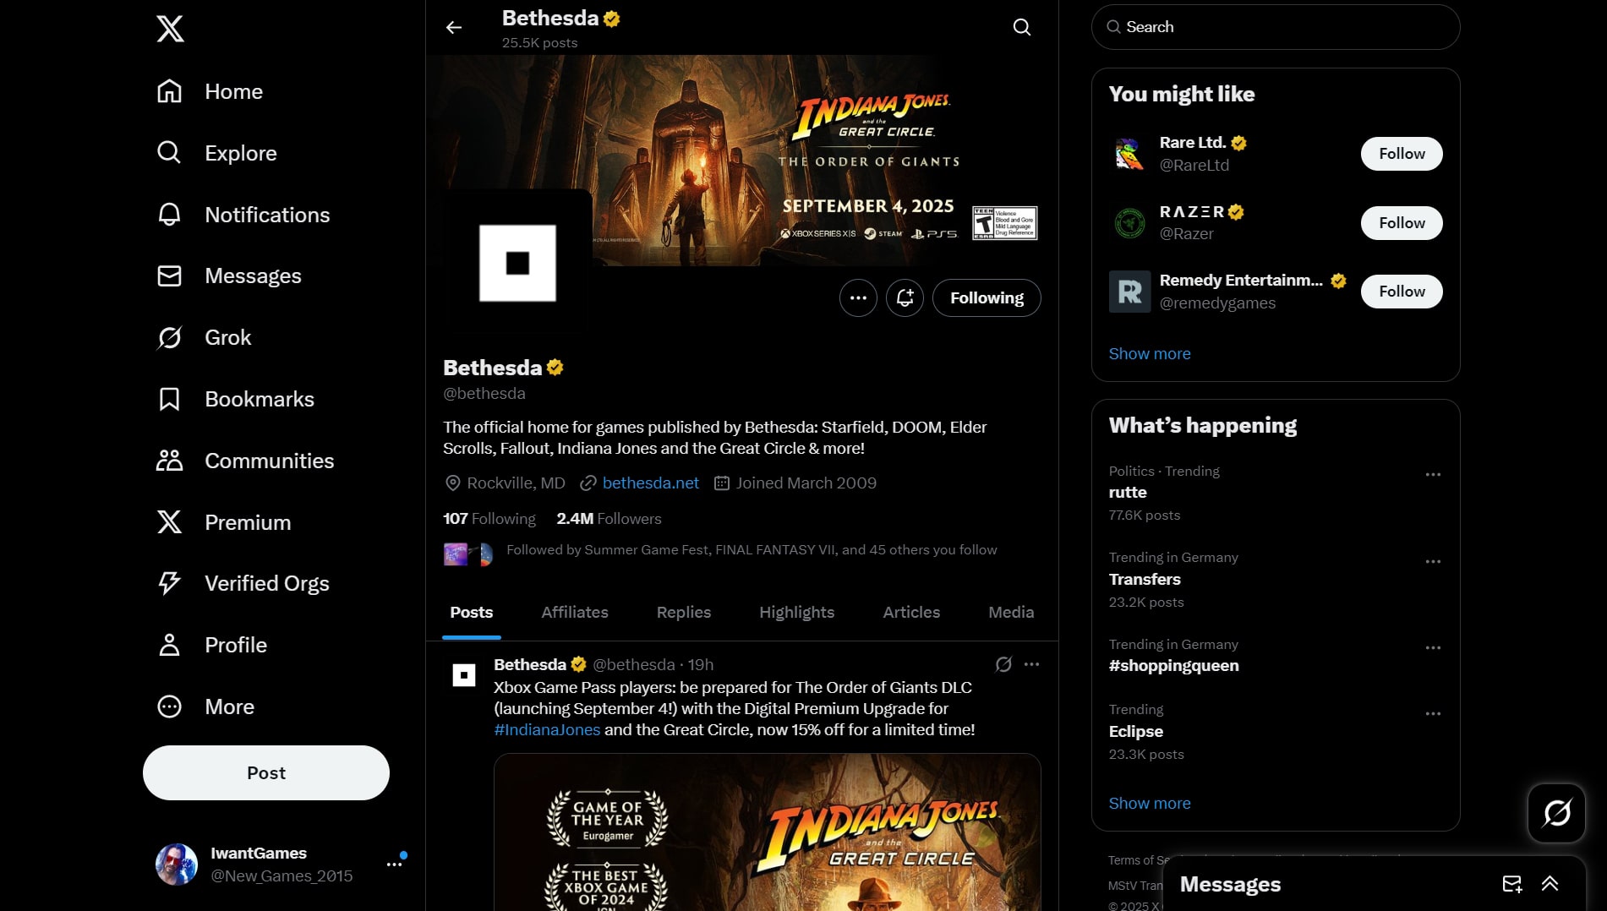Click Bethesda avatar on the post
Image resolution: width=1607 pixels, height=911 pixels.
coord(463,675)
